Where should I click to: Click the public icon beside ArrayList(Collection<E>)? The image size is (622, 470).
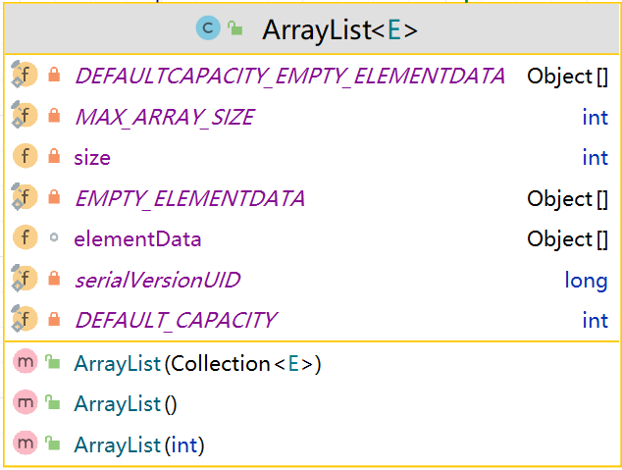pyautogui.click(x=54, y=363)
